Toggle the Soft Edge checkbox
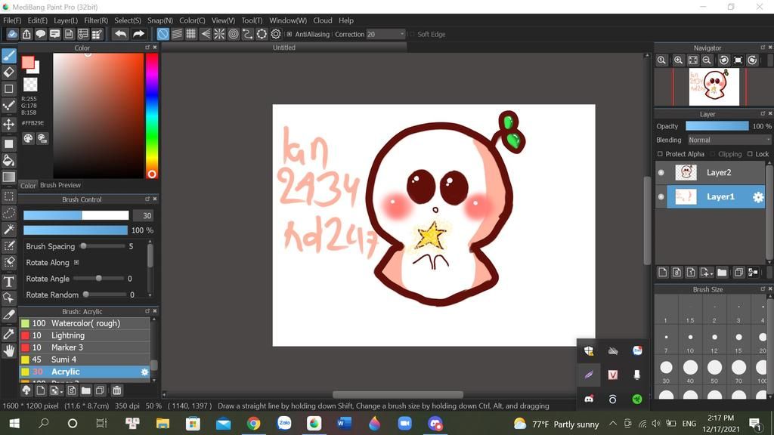Screen dimensions: 774x435 coord(412,34)
